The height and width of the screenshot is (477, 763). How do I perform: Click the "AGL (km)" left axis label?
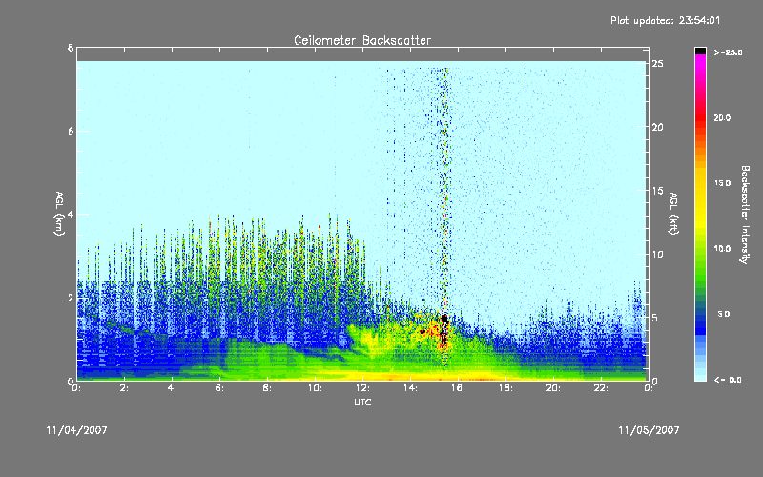click(x=59, y=214)
